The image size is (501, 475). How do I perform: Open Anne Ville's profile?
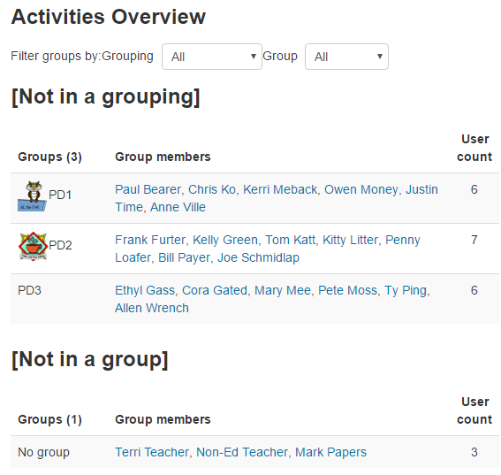(x=178, y=207)
